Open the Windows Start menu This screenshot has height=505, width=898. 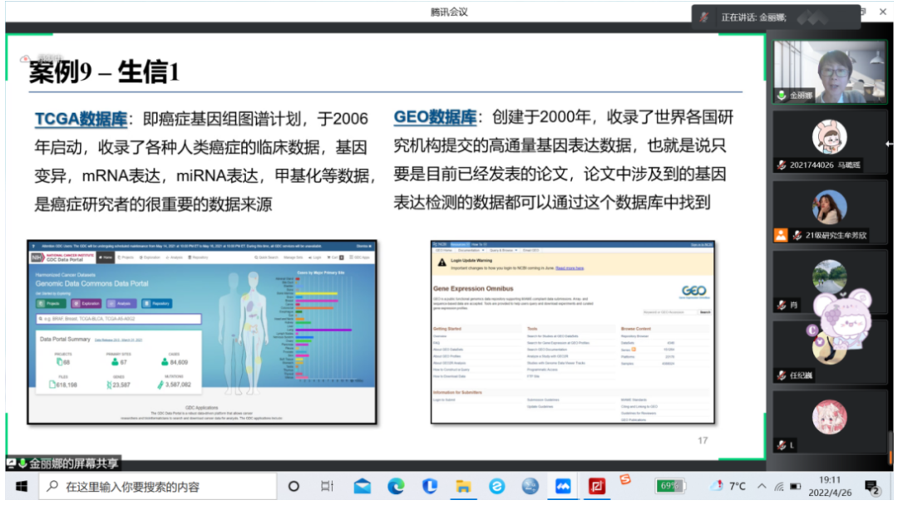(x=21, y=486)
